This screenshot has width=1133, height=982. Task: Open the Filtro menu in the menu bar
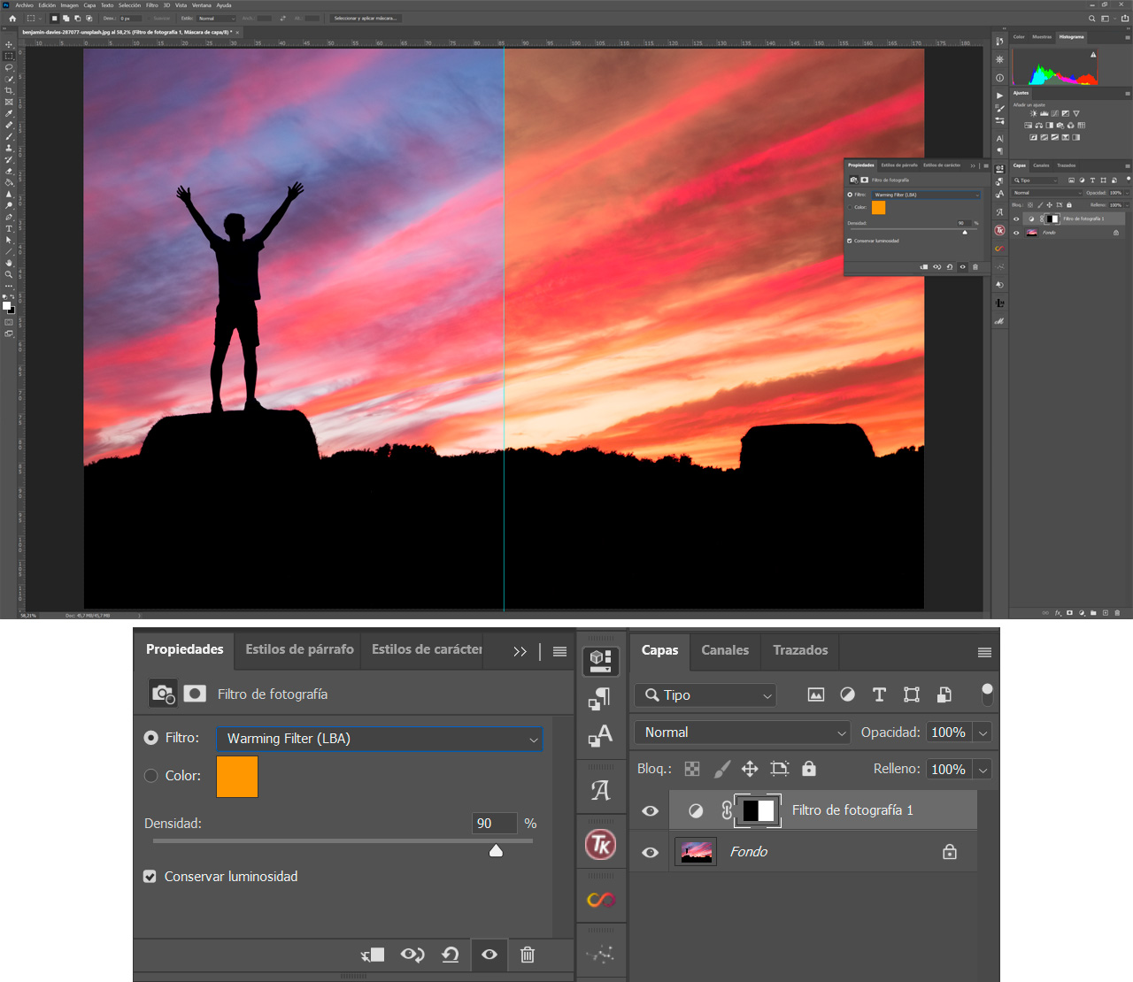click(x=152, y=4)
